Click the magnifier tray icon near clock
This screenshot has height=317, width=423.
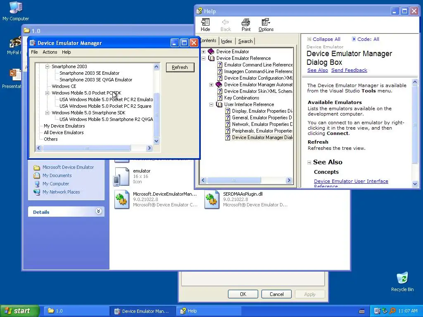coord(392,311)
